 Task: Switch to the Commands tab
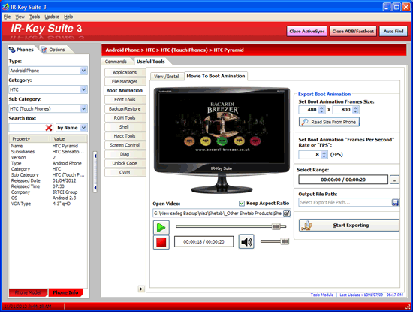coord(116,62)
